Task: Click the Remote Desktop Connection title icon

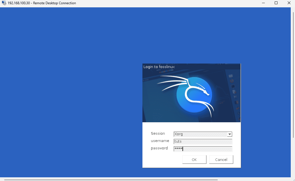Action: point(4,3)
